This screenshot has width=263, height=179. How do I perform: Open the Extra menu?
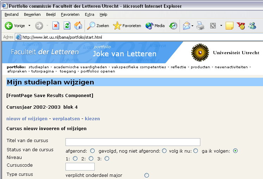coord(89,14)
